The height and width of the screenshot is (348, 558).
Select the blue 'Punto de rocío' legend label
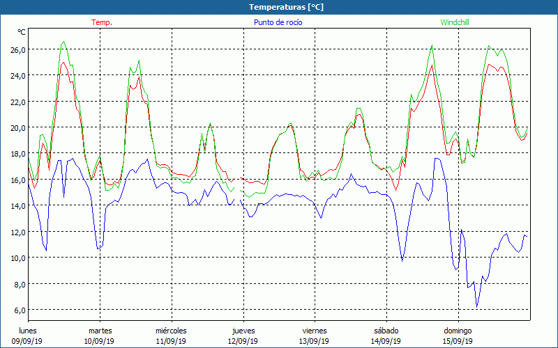tap(278, 22)
